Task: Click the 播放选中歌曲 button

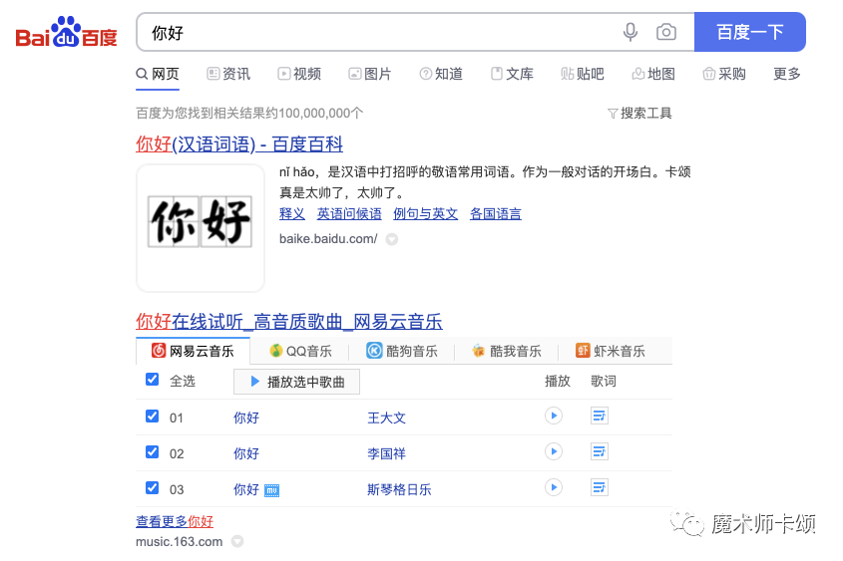Action: pos(296,382)
